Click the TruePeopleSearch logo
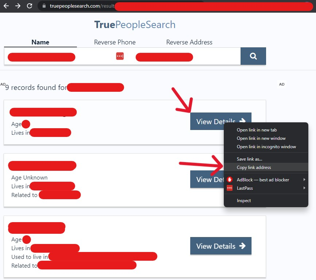Viewport: 316px width, 280px height. [135, 25]
